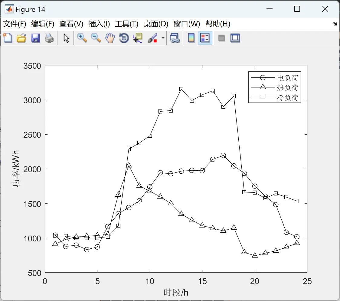The height and width of the screenshot is (301, 340).
Task: Open the 编辑(E) menu
Action: click(42, 24)
